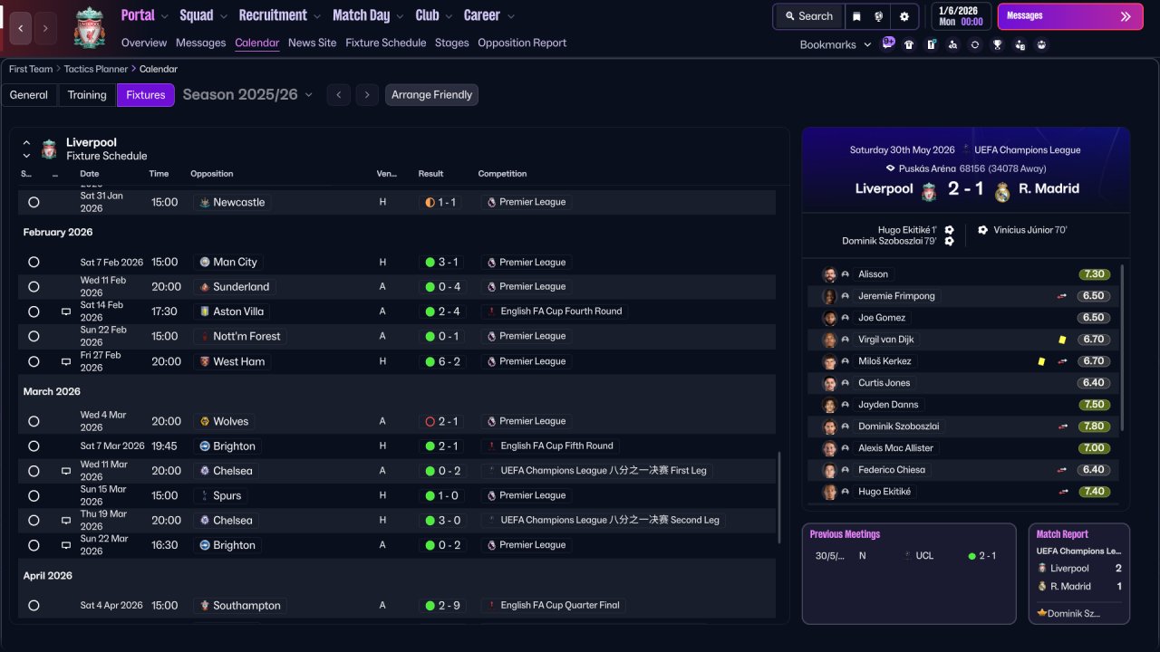The image size is (1160, 652).
Task: Open the tactics board bookmark icon
Action: tap(931, 44)
